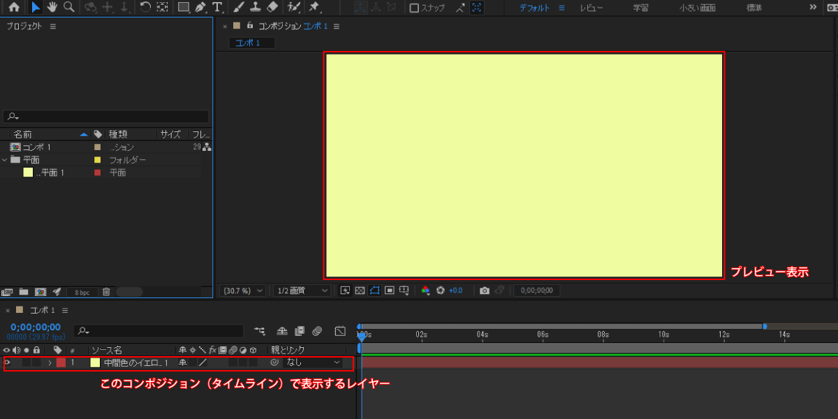The image size is (838, 419).
Task: Click viewer timecode 0;00;00;00 field
Action: tap(536, 291)
